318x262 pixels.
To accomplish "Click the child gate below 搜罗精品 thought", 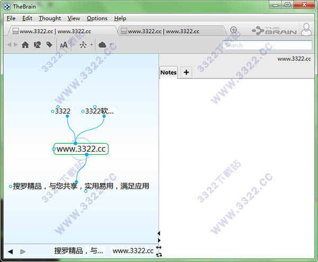I will point(86,191).
